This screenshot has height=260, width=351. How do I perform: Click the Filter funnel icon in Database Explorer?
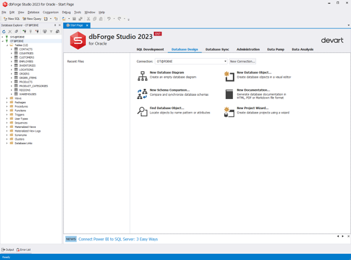point(51,32)
